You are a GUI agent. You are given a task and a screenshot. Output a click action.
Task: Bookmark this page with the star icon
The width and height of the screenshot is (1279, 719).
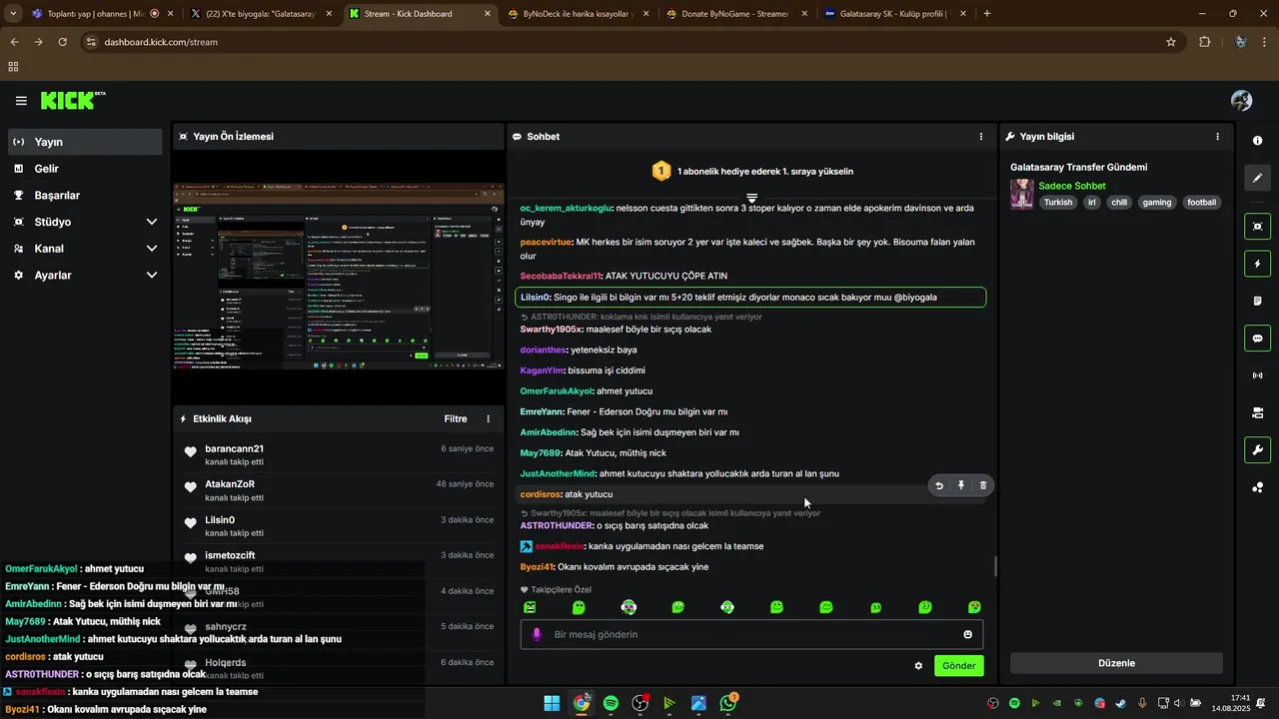(1171, 42)
